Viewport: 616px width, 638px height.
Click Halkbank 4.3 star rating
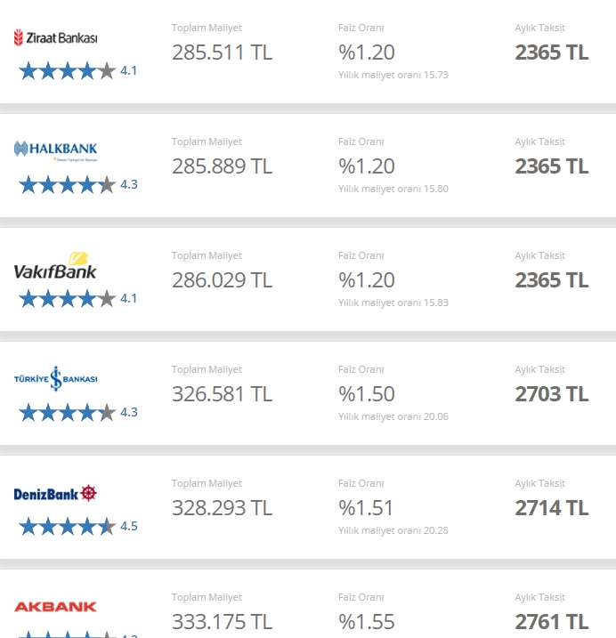(x=78, y=185)
